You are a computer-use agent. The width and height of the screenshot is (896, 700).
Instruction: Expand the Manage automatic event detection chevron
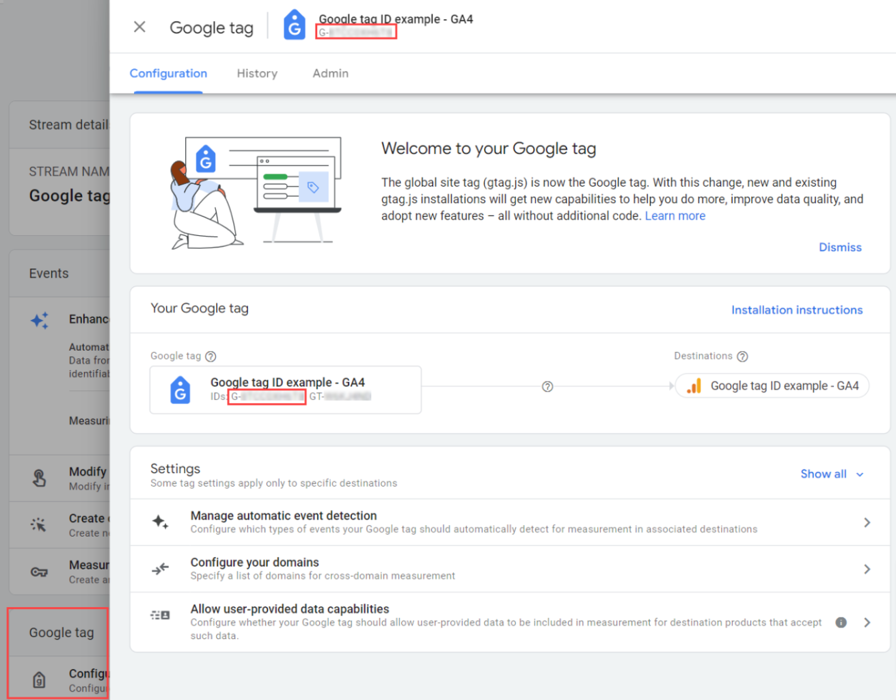coord(867,522)
